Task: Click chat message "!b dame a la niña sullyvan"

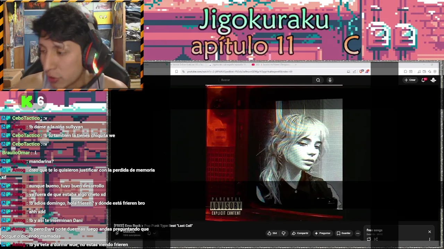Action: [x=56, y=127]
